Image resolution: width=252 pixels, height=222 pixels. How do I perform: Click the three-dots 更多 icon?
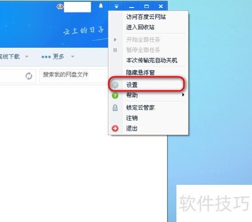click(46, 57)
